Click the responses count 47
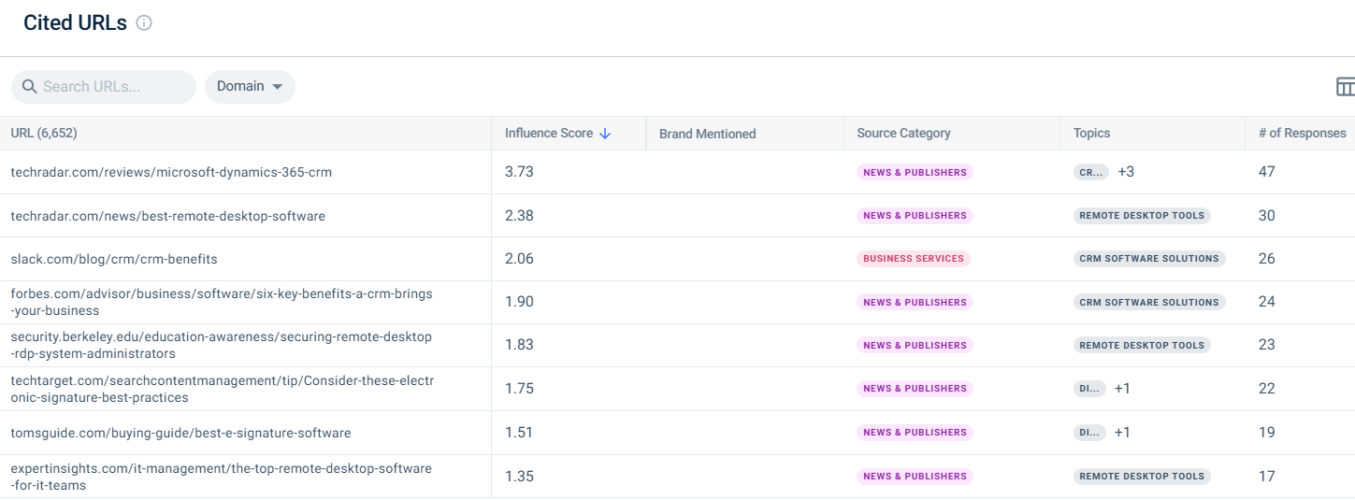Screen dimensions: 1355x500 tap(1266, 172)
